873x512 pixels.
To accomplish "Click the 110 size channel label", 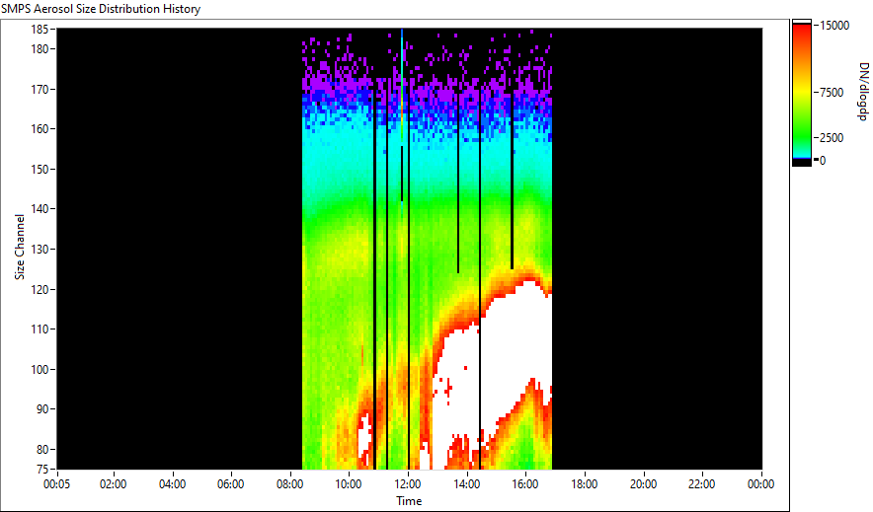I will tap(40, 329).
